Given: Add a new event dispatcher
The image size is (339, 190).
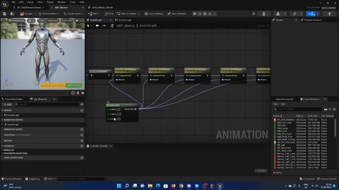Looking at the screenshot, I should [x=82, y=158].
